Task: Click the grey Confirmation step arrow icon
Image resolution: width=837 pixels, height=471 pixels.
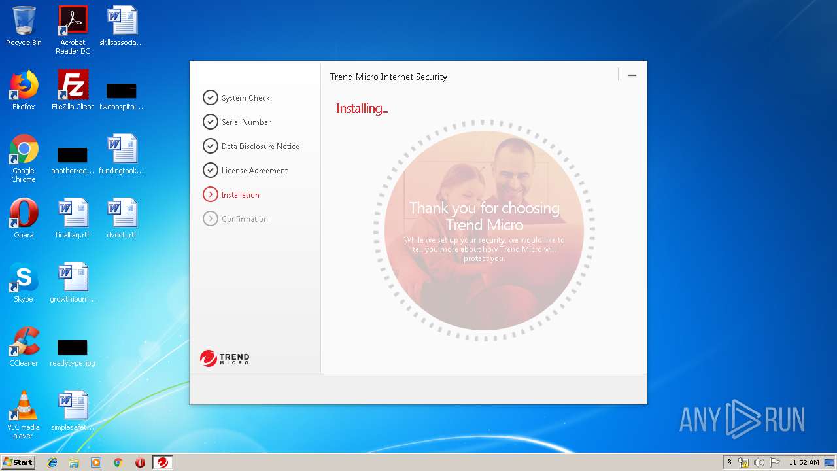Action: [x=210, y=218]
